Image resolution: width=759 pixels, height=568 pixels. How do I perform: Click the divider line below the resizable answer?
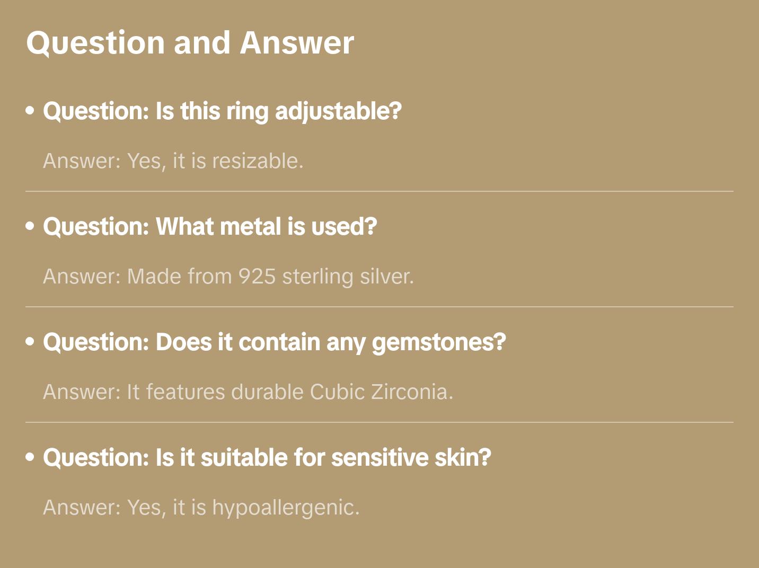(379, 191)
